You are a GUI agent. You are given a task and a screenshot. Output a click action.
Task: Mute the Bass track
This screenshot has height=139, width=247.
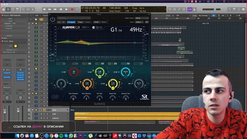tap(41, 110)
